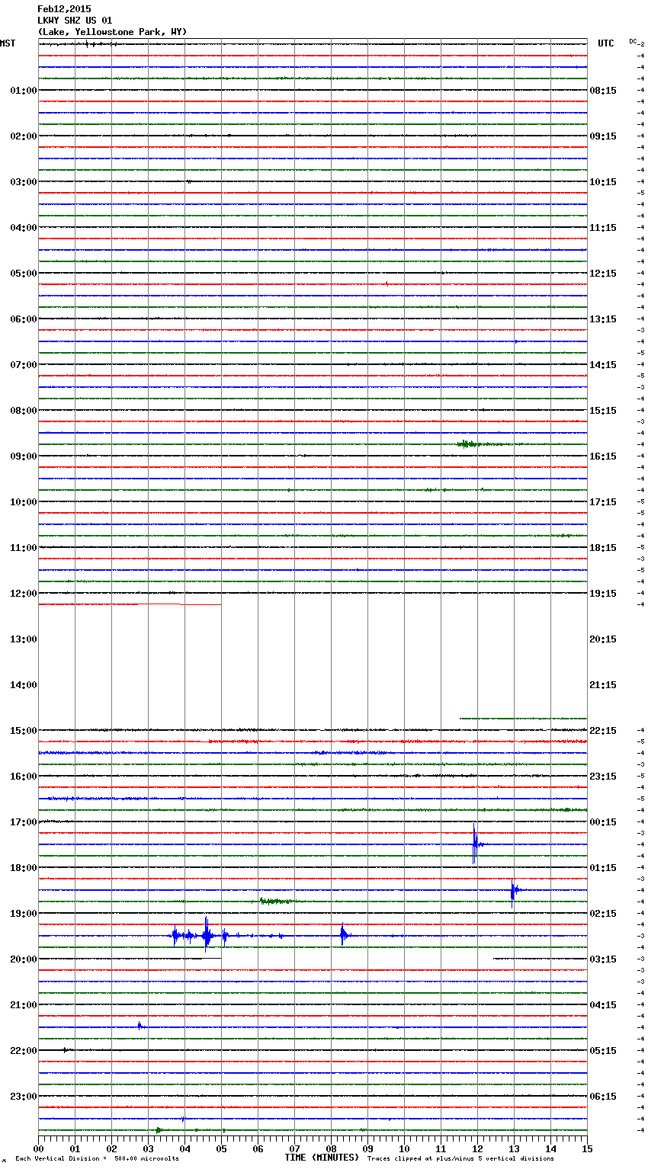Click the 03:00 MST row label
The width and height of the screenshot is (648, 1169).
pyautogui.click(x=24, y=182)
